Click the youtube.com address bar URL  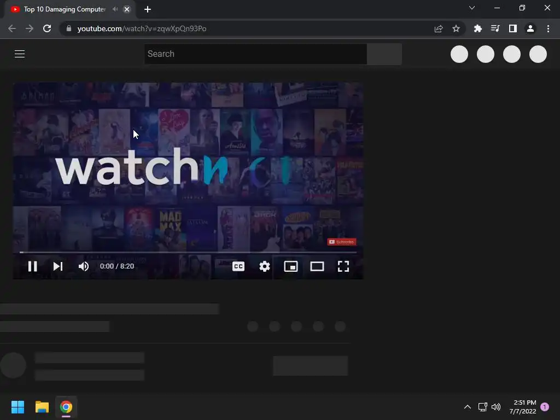coord(142,28)
